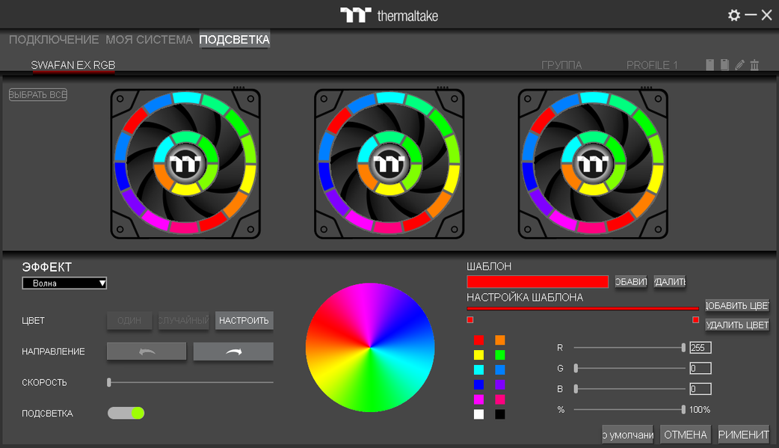Image resolution: width=779 pixels, height=448 pixels.
Task: Pick the red preset swatch
Action: [x=478, y=340]
